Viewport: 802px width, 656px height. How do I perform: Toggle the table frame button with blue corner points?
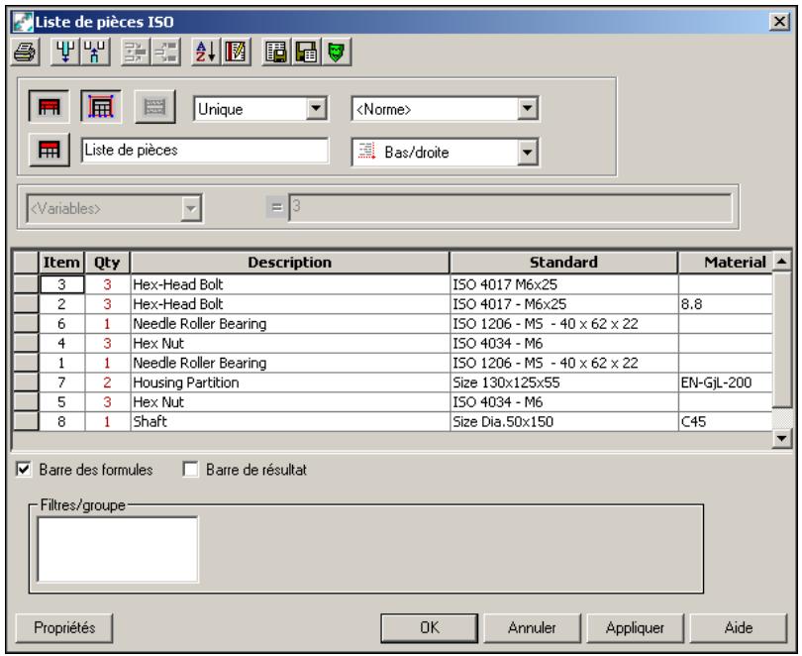click(101, 107)
